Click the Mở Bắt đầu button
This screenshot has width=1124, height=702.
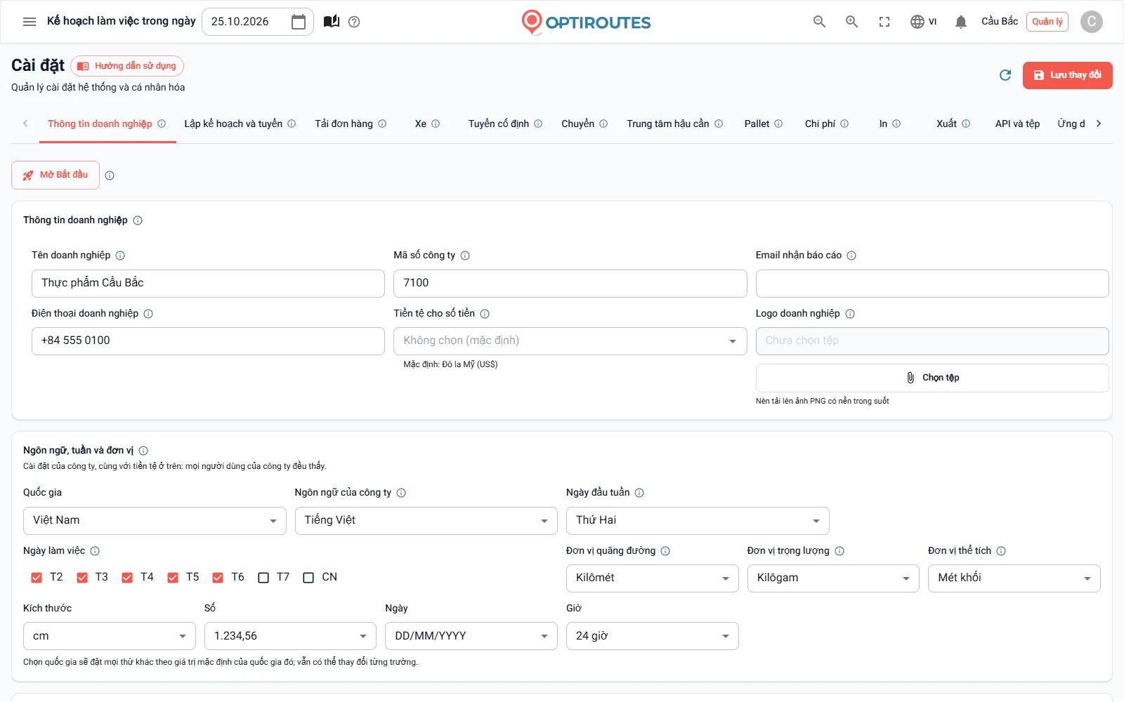point(55,175)
